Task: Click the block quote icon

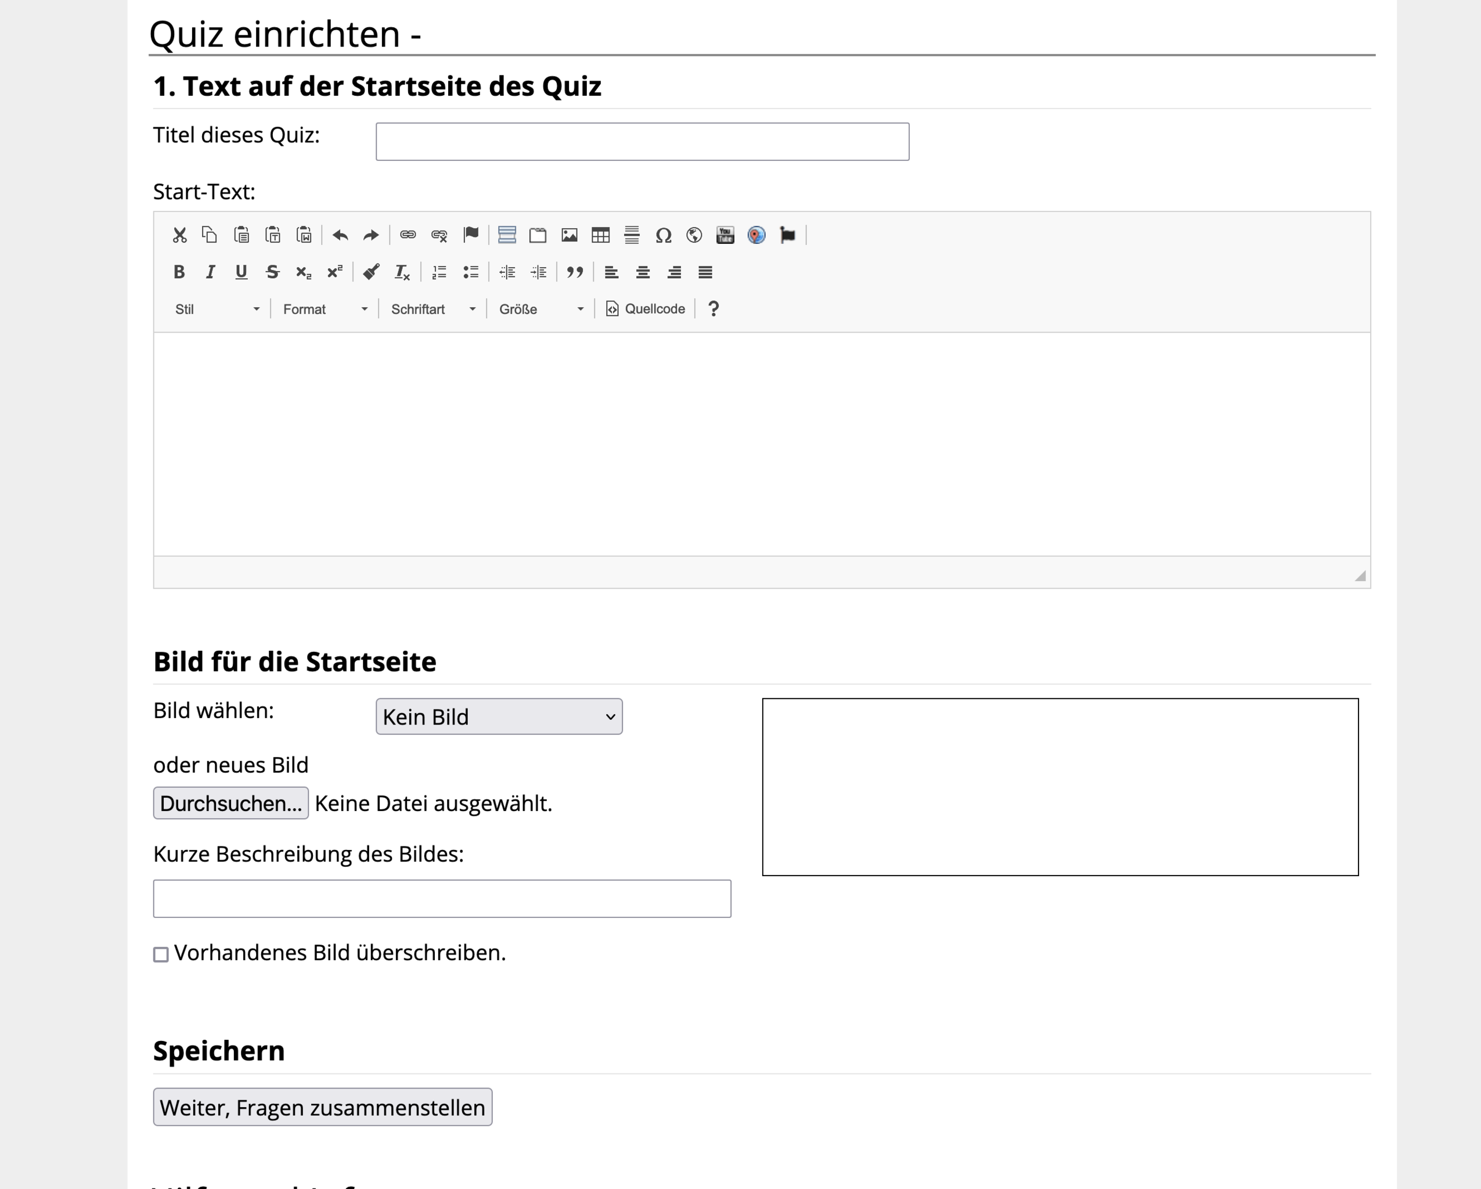Action: (x=575, y=272)
